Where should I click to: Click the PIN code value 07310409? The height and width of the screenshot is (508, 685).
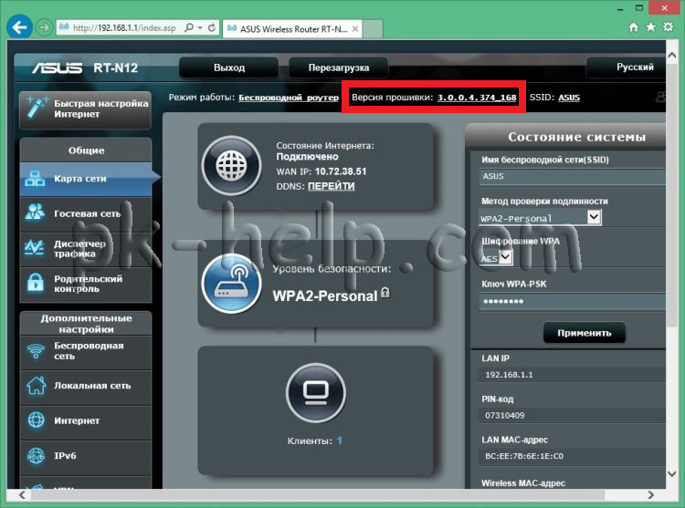(504, 415)
